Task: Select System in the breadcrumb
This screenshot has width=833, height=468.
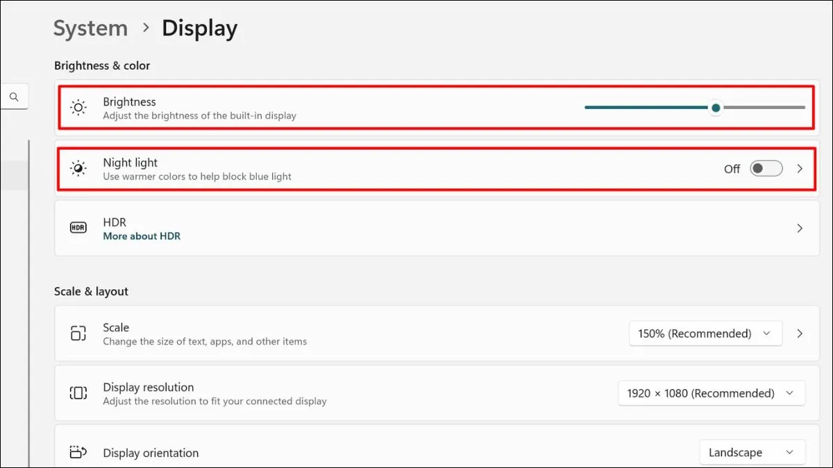Action: click(90, 28)
